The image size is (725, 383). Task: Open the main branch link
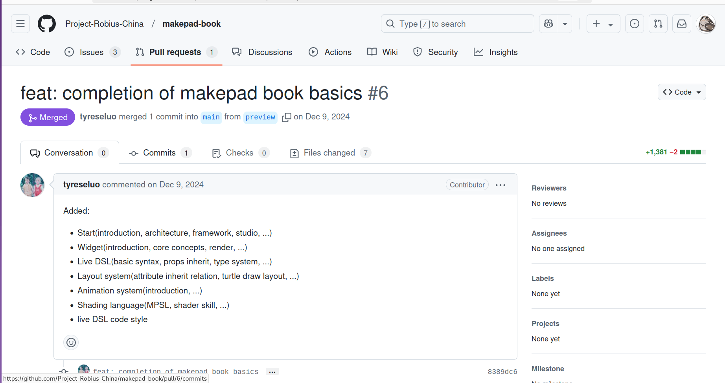click(x=211, y=117)
